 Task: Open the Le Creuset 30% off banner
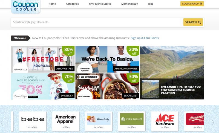(x=107, y=86)
